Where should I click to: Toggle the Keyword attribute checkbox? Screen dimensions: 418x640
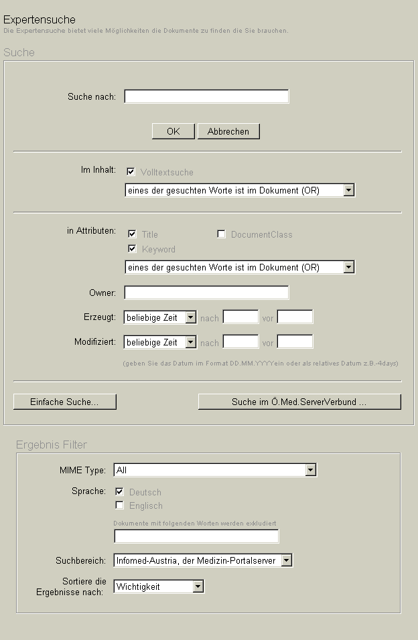(132, 248)
